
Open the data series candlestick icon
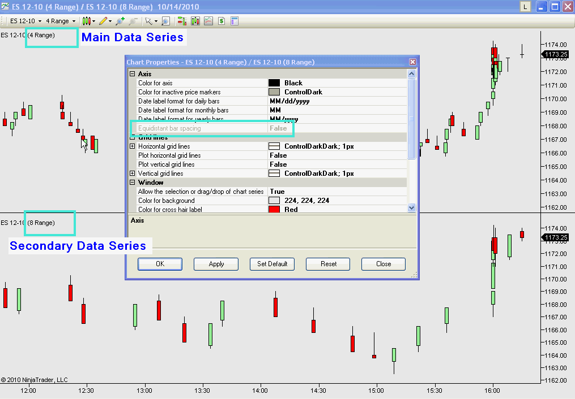point(195,21)
